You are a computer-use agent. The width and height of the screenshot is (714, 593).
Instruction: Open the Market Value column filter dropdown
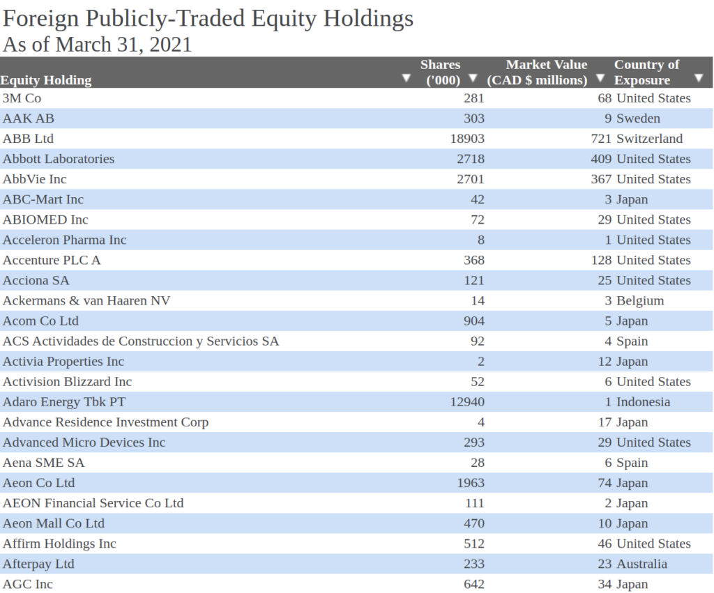[x=600, y=78]
